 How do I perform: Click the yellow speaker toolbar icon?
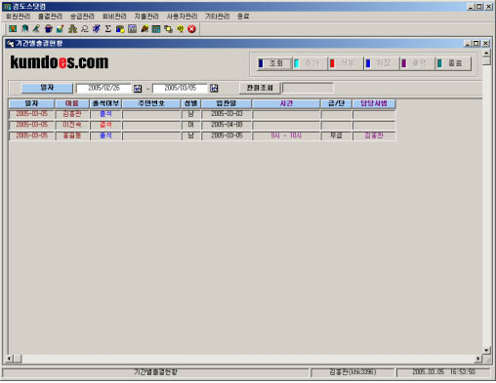(x=180, y=29)
